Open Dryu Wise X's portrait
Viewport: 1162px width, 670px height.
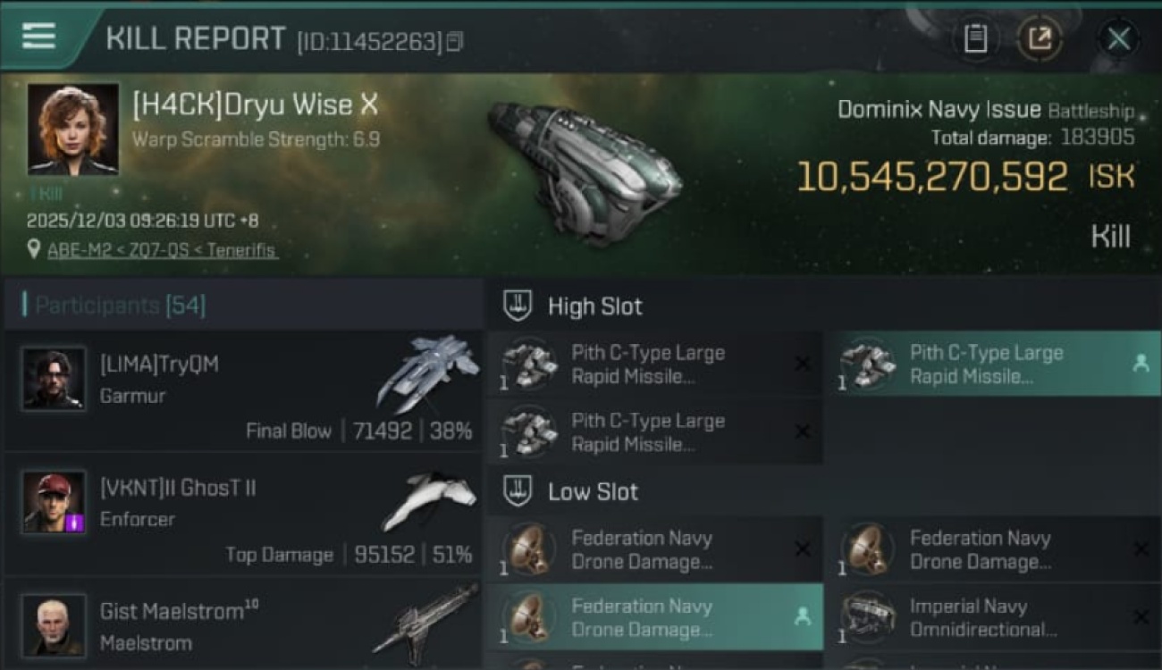click(72, 129)
